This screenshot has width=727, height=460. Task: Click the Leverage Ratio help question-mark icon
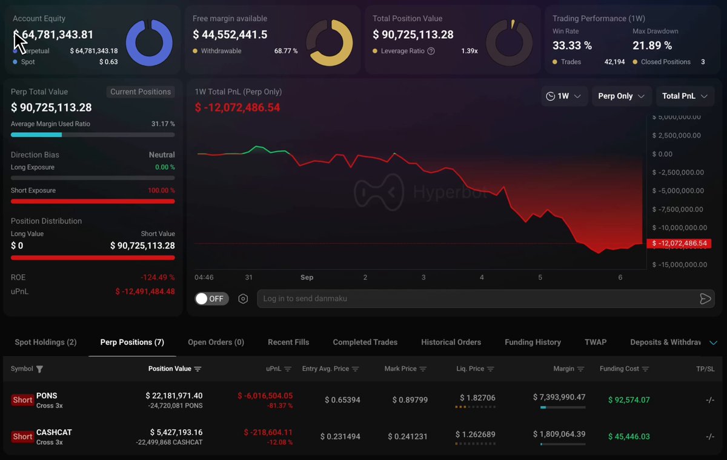point(431,51)
